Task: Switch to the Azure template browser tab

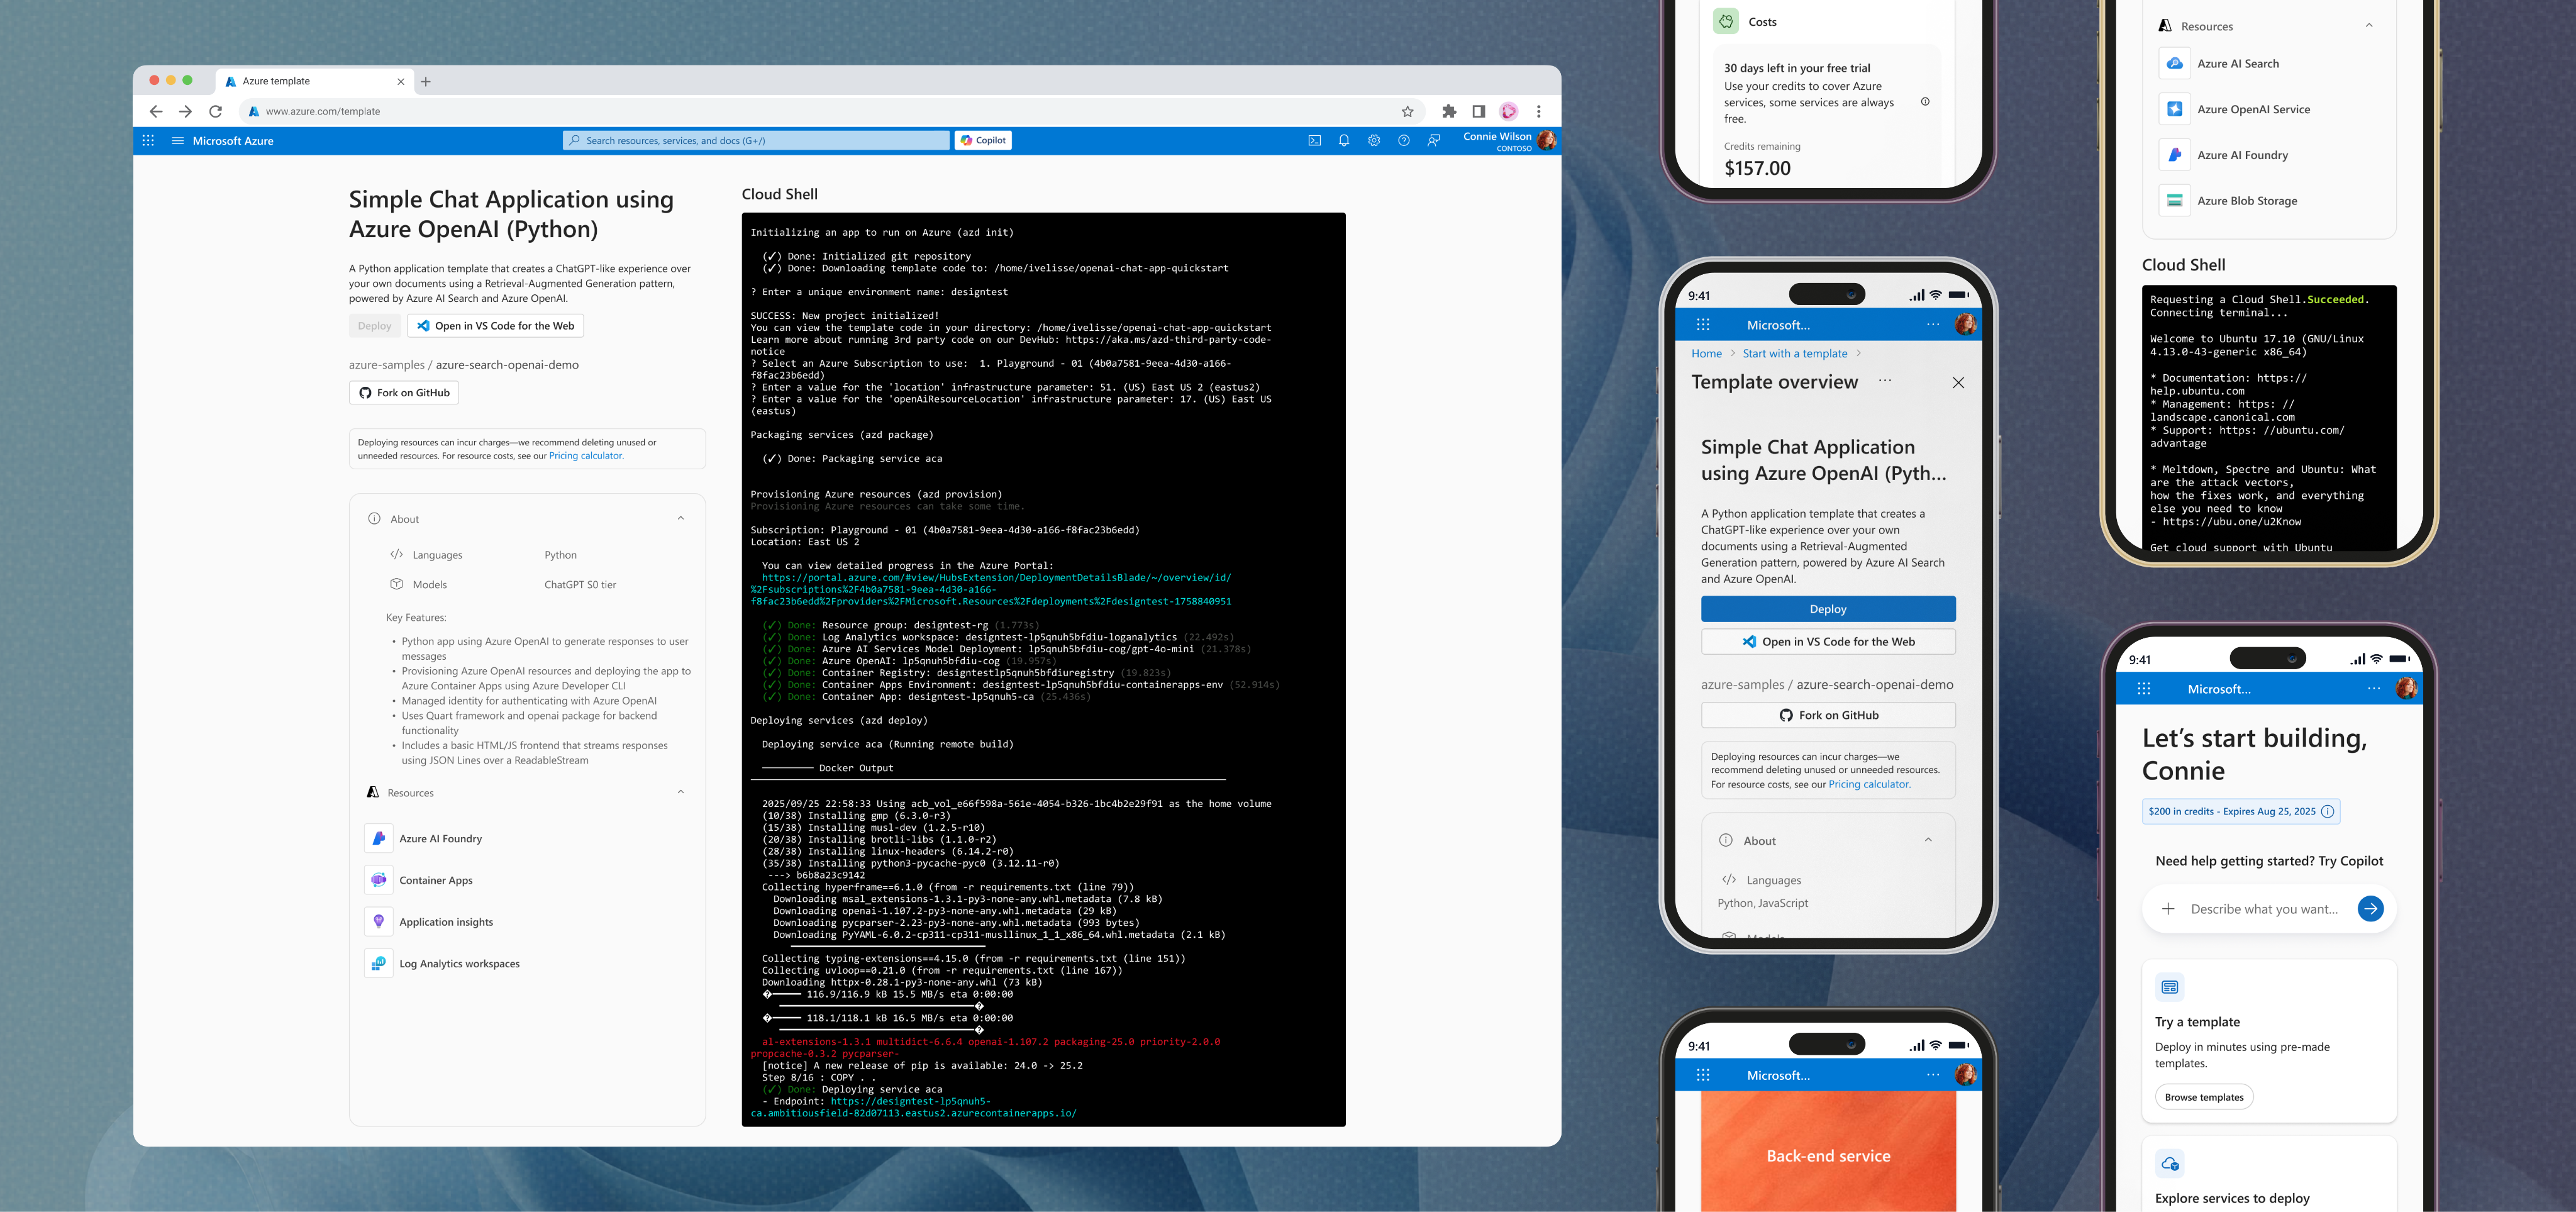Action: click(x=314, y=82)
